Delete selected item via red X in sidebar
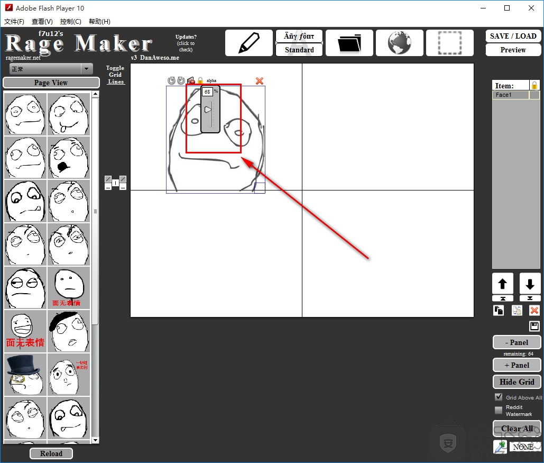 pyautogui.click(x=534, y=310)
